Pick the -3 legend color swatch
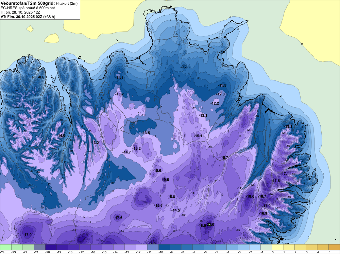The image size is (340, 254). (x=243, y=247)
